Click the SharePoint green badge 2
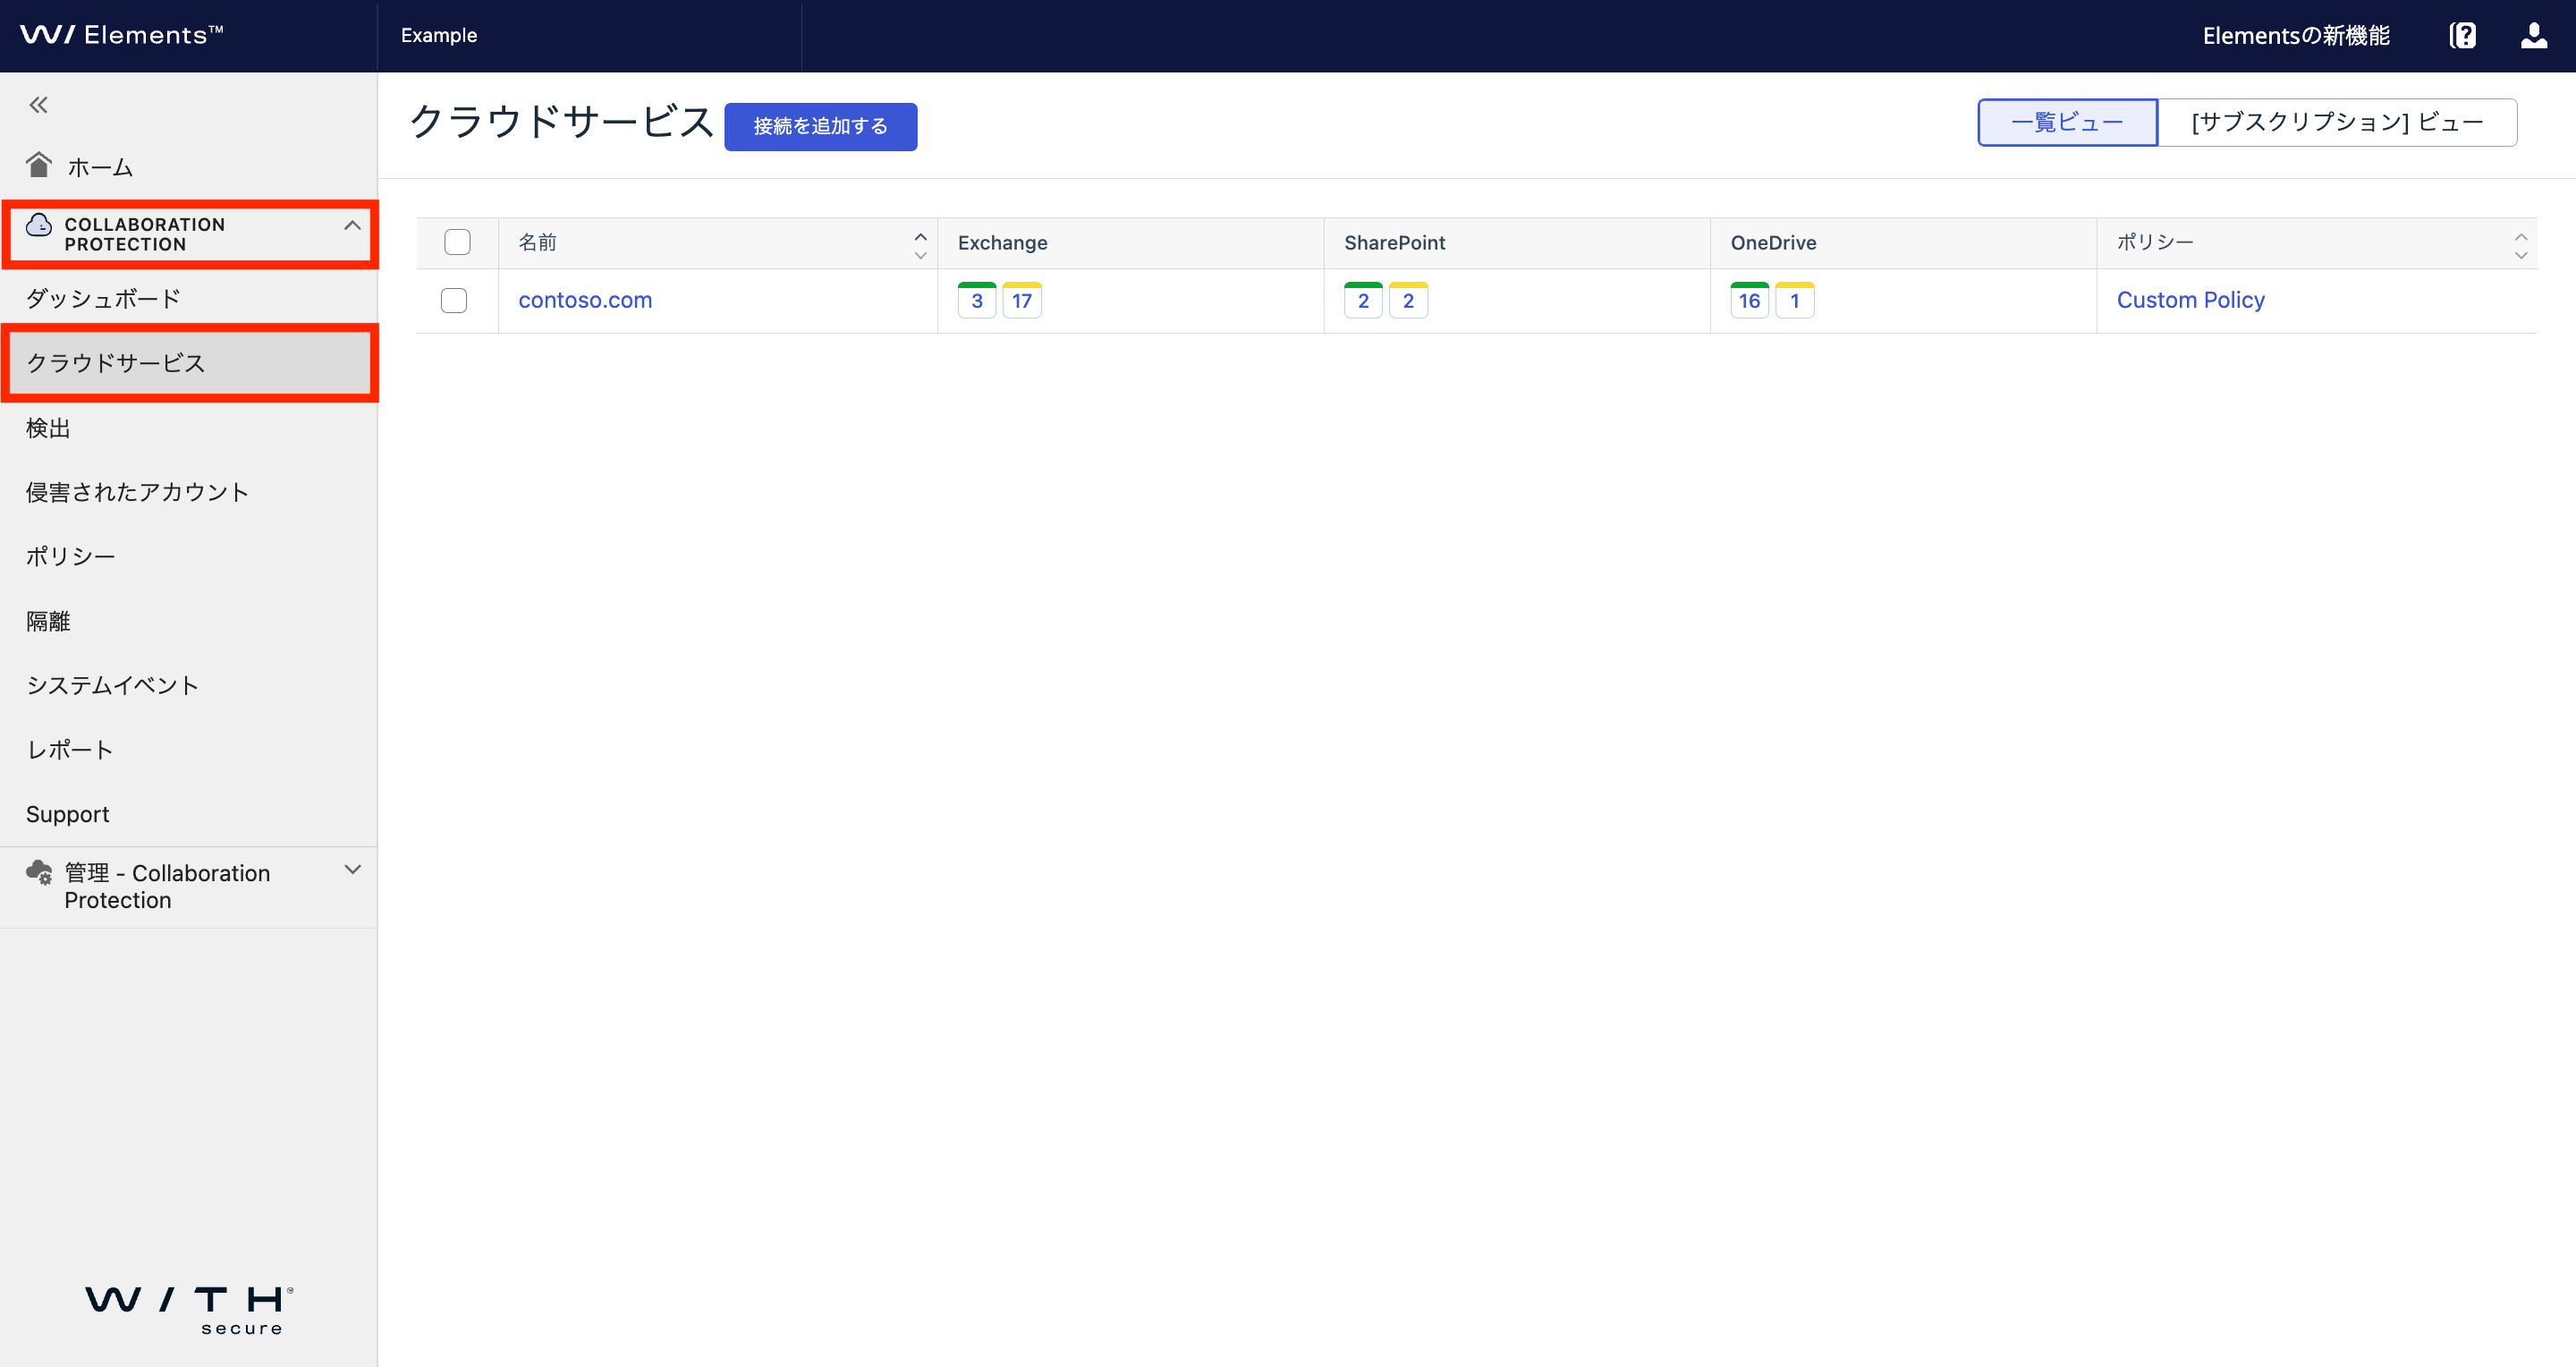Screen dimensions: 2576x1367 point(1363,300)
